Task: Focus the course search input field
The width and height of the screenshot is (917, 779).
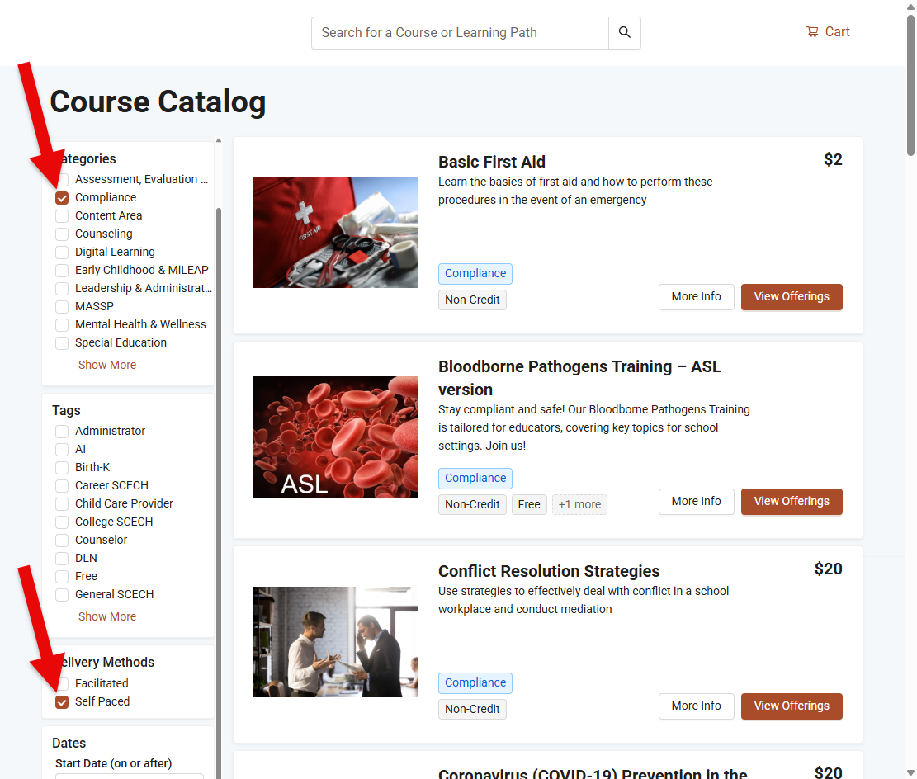Action: 460,33
